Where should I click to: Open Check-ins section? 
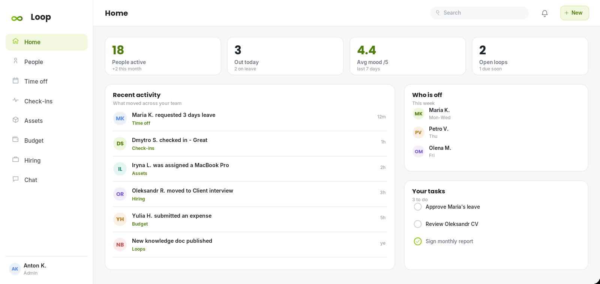pyautogui.click(x=46, y=101)
